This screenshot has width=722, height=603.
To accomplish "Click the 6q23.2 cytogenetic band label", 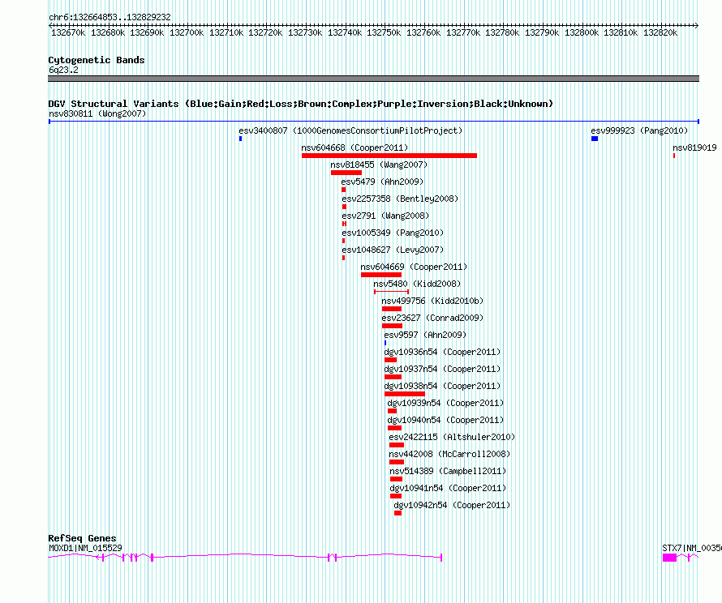I will [63, 70].
